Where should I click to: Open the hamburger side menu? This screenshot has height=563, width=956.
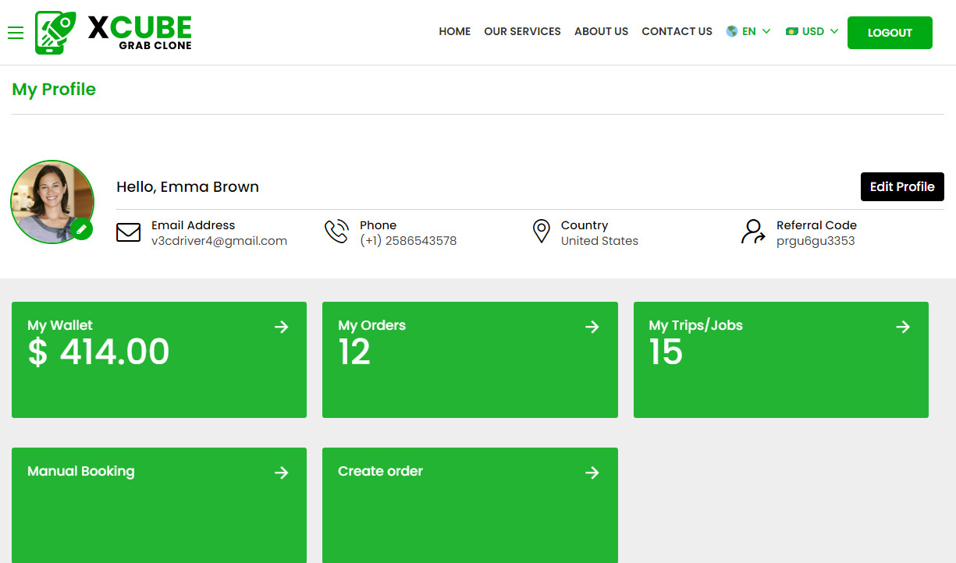click(x=16, y=33)
